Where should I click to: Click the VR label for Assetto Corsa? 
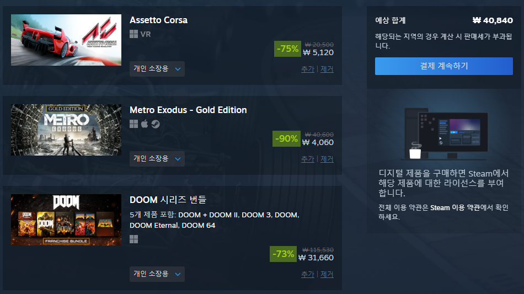pos(146,34)
